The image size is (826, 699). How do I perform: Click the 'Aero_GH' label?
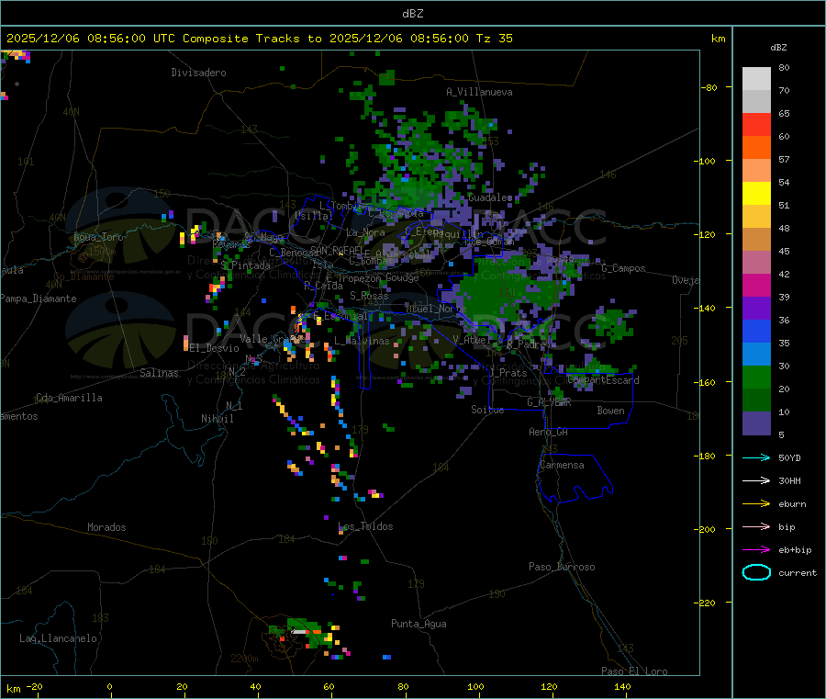point(549,432)
